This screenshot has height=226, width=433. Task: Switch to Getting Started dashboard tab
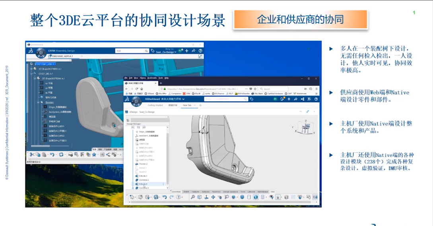[155, 105]
